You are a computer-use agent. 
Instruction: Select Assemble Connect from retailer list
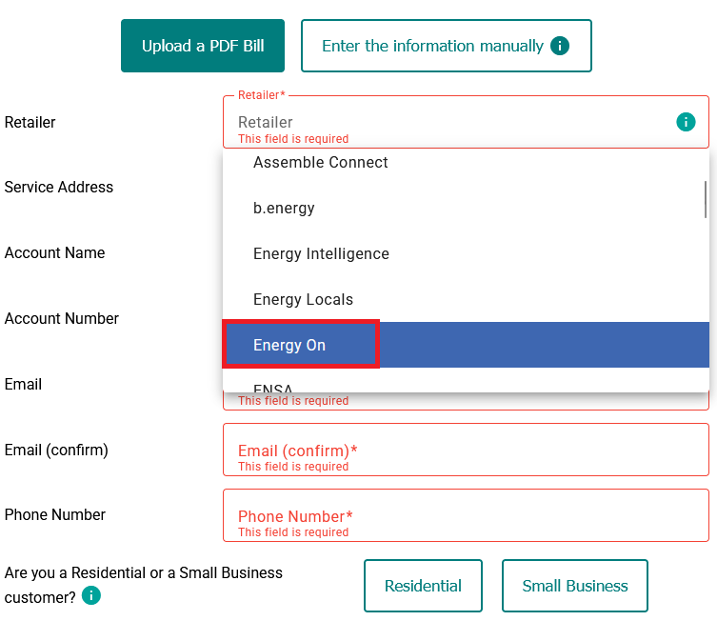(466, 162)
